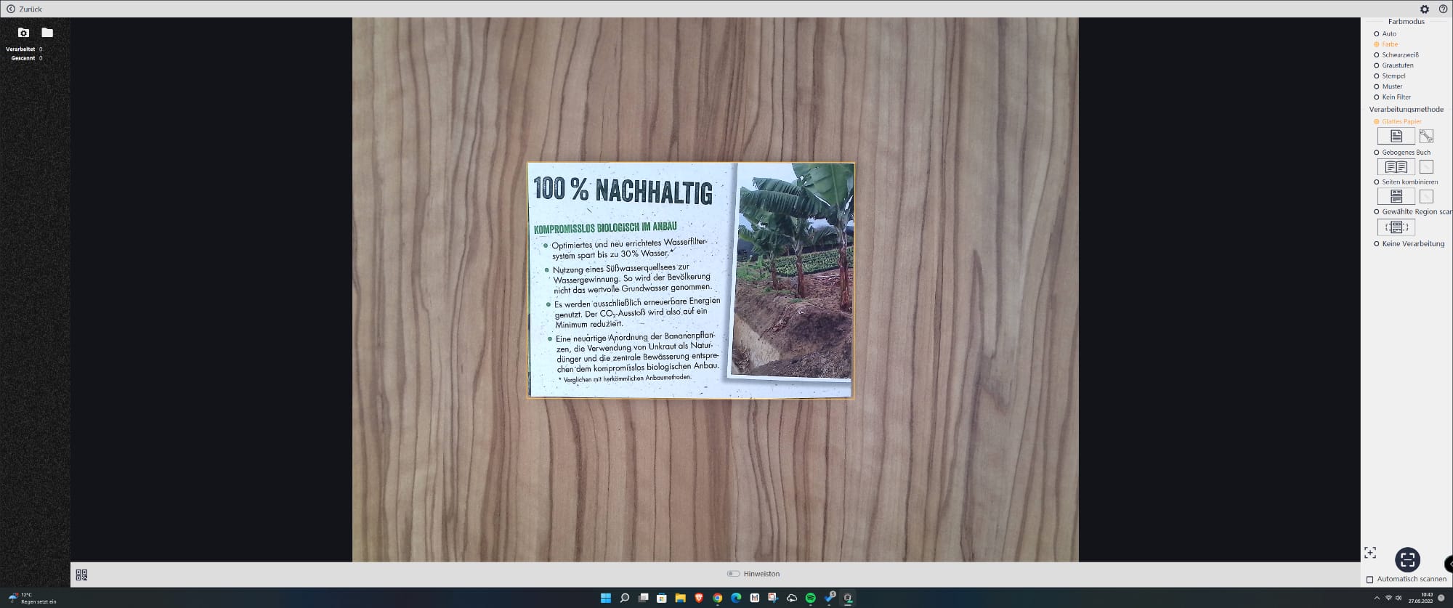The image size is (1453, 608).
Task: Click the Seiten kombinieren page icon
Action: click(x=1396, y=197)
